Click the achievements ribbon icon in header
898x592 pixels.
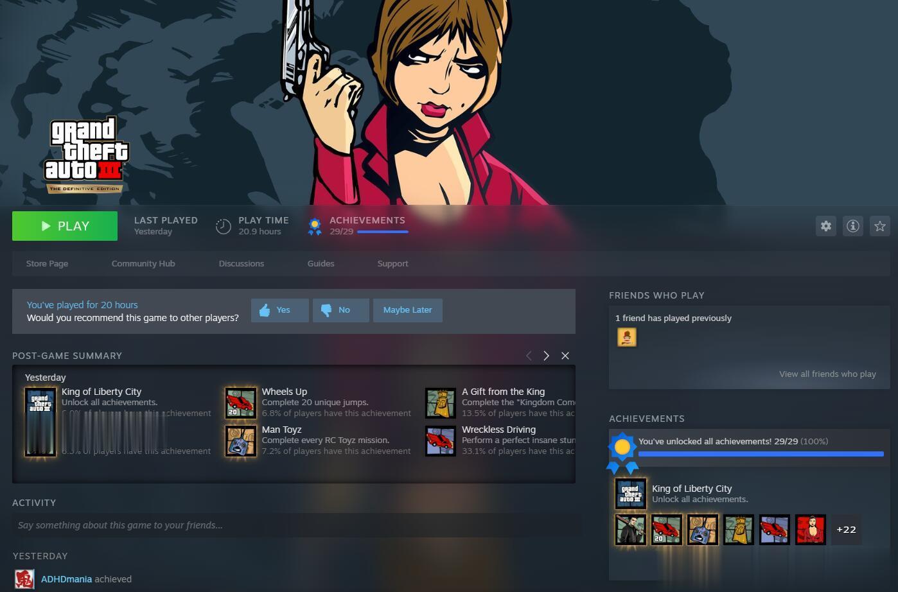point(315,227)
